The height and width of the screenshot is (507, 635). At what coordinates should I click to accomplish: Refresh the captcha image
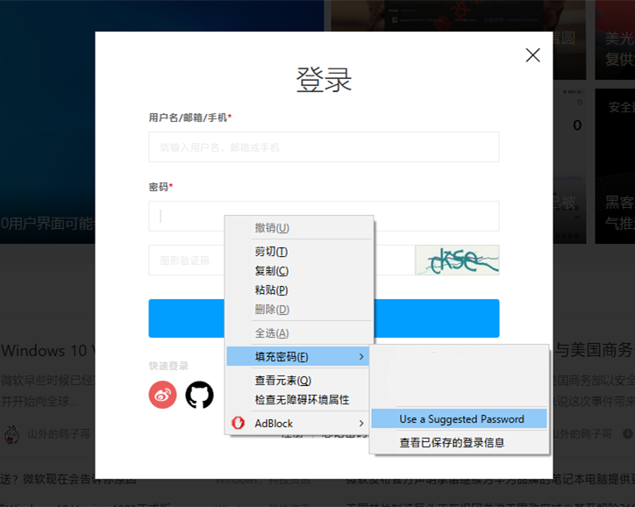(457, 260)
